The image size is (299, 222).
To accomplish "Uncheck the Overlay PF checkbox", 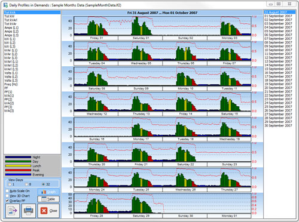I will point(7,201).
